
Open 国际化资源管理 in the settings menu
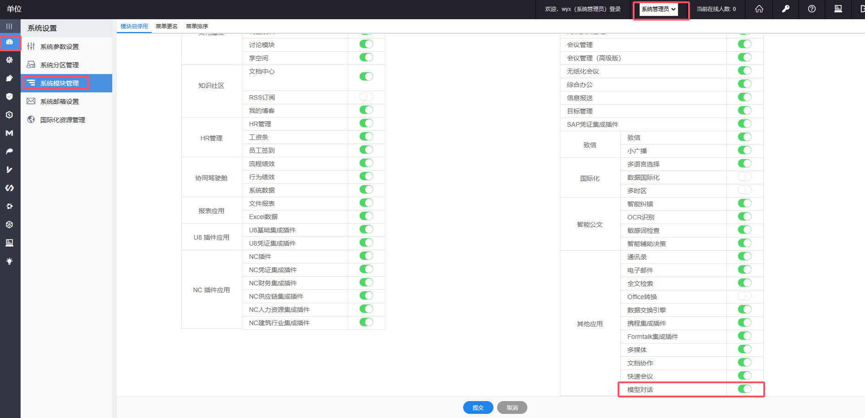tap(66, 120)
